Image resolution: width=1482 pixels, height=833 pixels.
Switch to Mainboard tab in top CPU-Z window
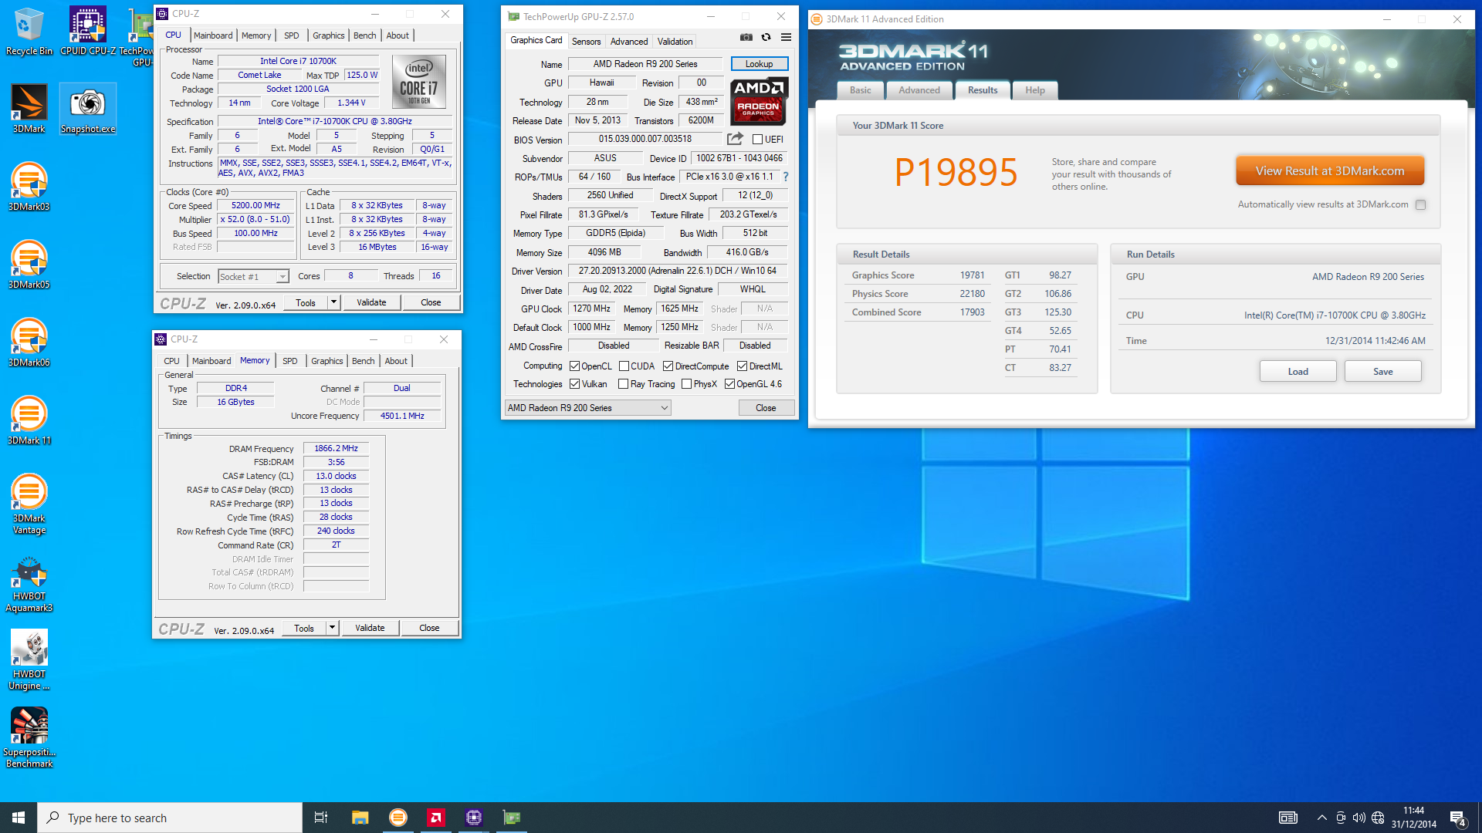[213, 35]
